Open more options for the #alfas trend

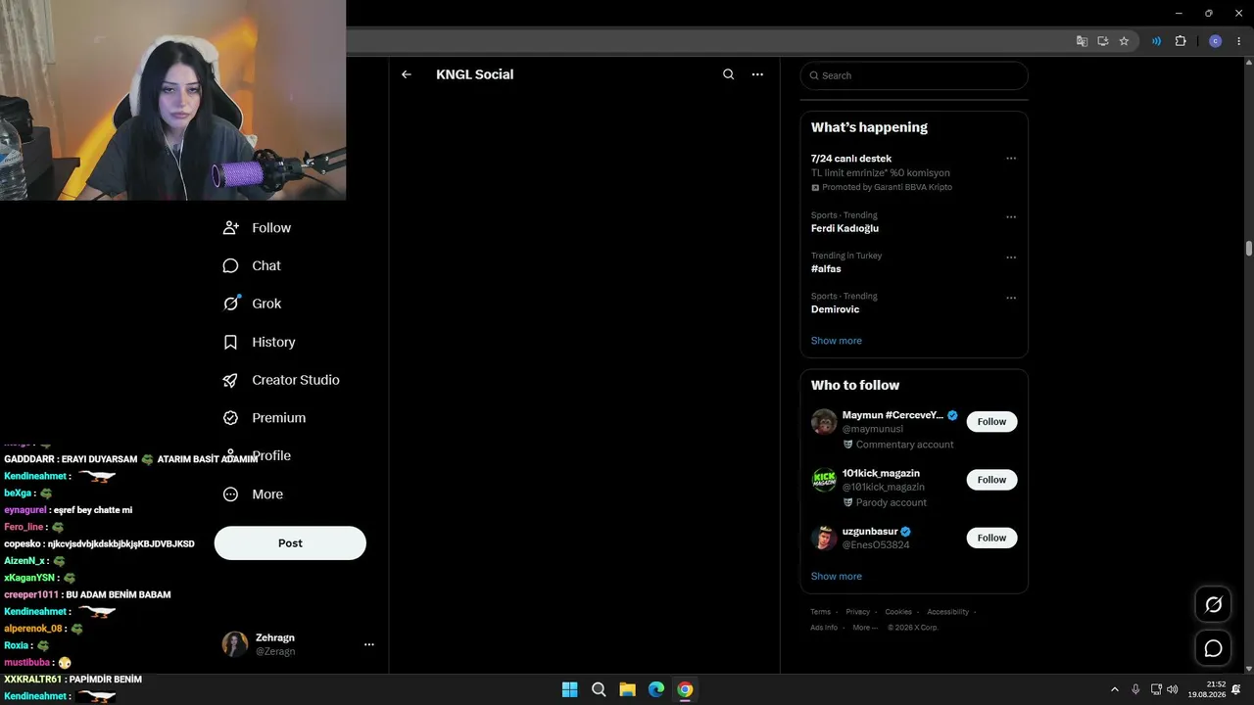[1011, 258]
